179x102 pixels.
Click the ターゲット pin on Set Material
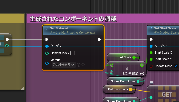[47, 46]
